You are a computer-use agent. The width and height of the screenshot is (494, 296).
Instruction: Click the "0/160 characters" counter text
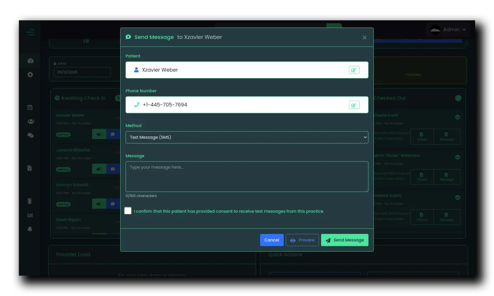141,196
